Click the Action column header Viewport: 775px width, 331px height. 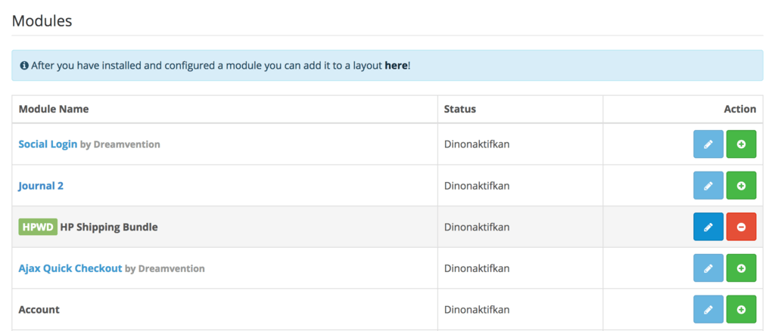point(739,109)
